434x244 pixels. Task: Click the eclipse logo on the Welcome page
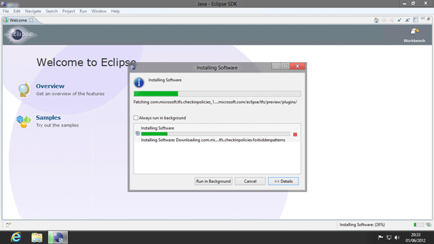21,35
